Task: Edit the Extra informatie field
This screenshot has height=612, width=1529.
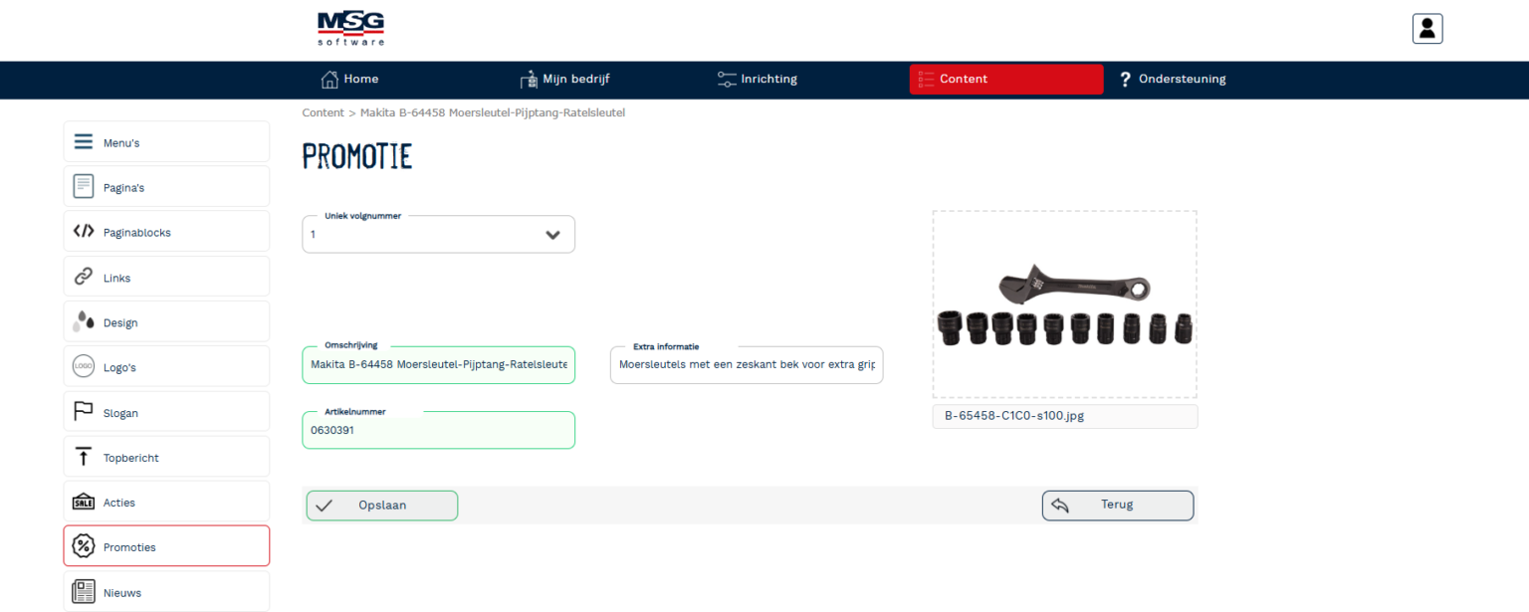Action: (747, 364)
